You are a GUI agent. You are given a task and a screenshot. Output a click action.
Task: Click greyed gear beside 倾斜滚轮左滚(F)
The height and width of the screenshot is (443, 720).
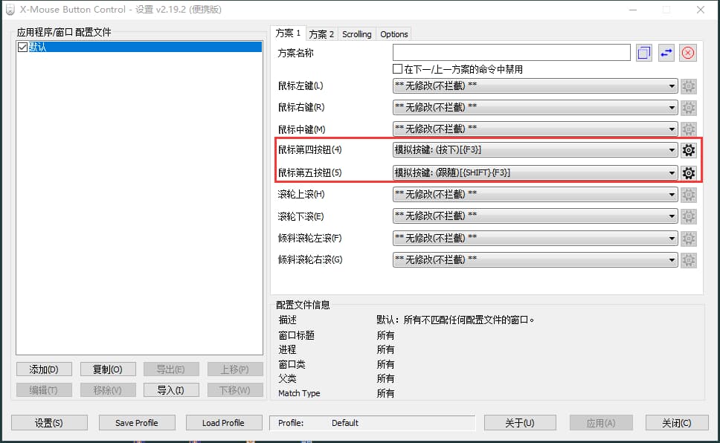click(x=688, y=239)
